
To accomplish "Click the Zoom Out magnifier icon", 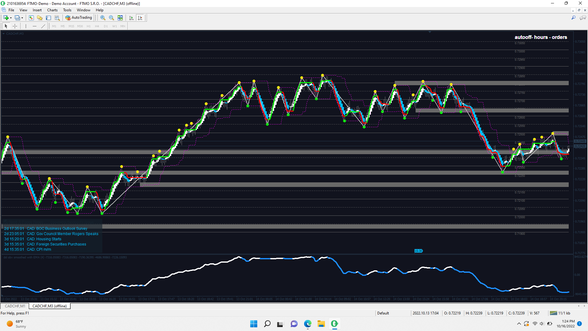I will pyautogui.click(x=111, y=18).
